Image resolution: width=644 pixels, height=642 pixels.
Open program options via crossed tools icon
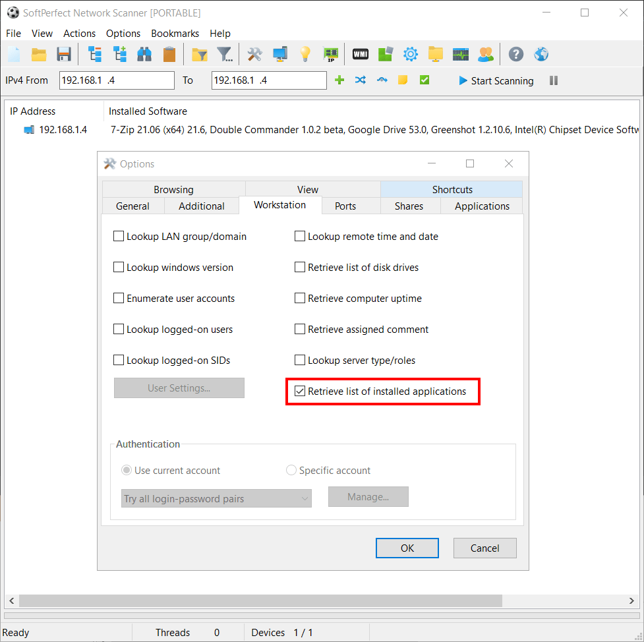(x=254, y=54)
